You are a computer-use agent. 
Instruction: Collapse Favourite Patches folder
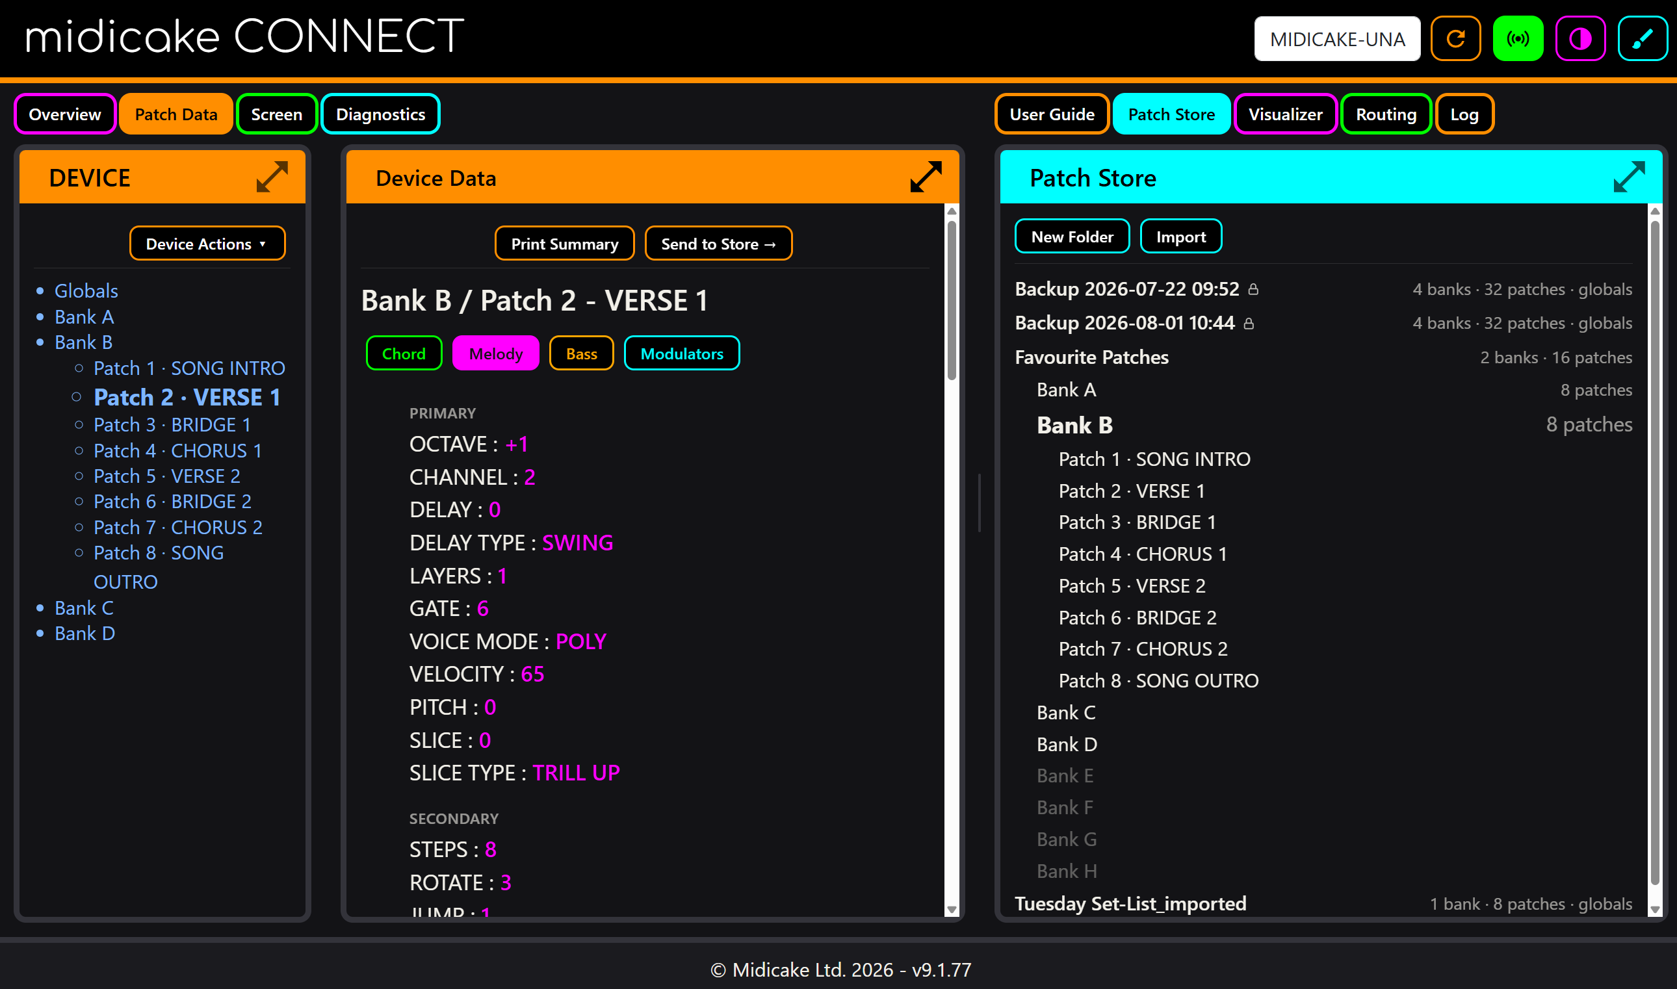(1091, 357)
